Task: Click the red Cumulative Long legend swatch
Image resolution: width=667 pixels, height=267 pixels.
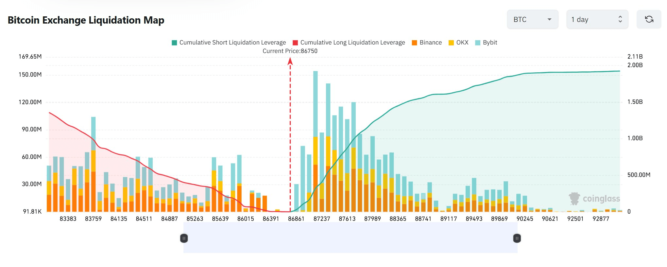Action: pos(295,43)
